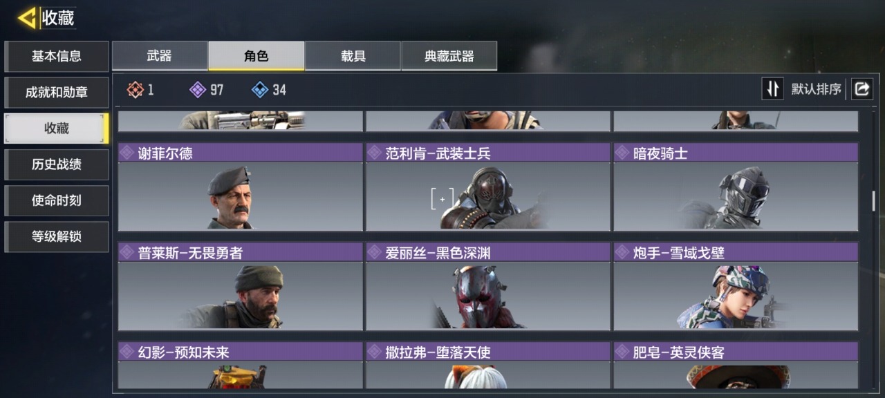Screen dimensions: 885x398
Task: Click the sort order arrows icon
Action: click(773, 88)
